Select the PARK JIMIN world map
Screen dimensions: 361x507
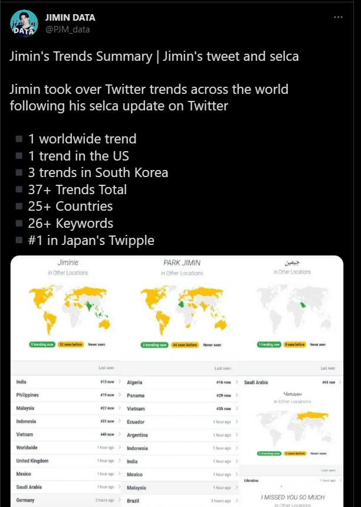[183, 309]
